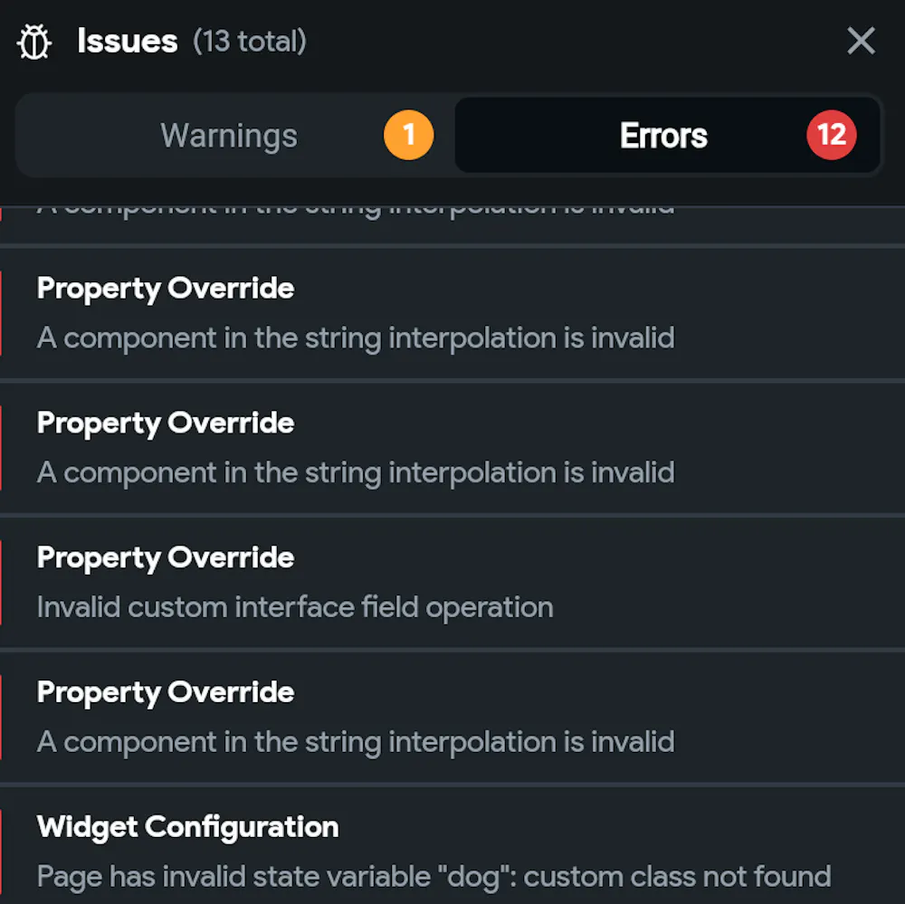
Task: Click the "(13 total)" issue count text
Action: pos(250,42)
